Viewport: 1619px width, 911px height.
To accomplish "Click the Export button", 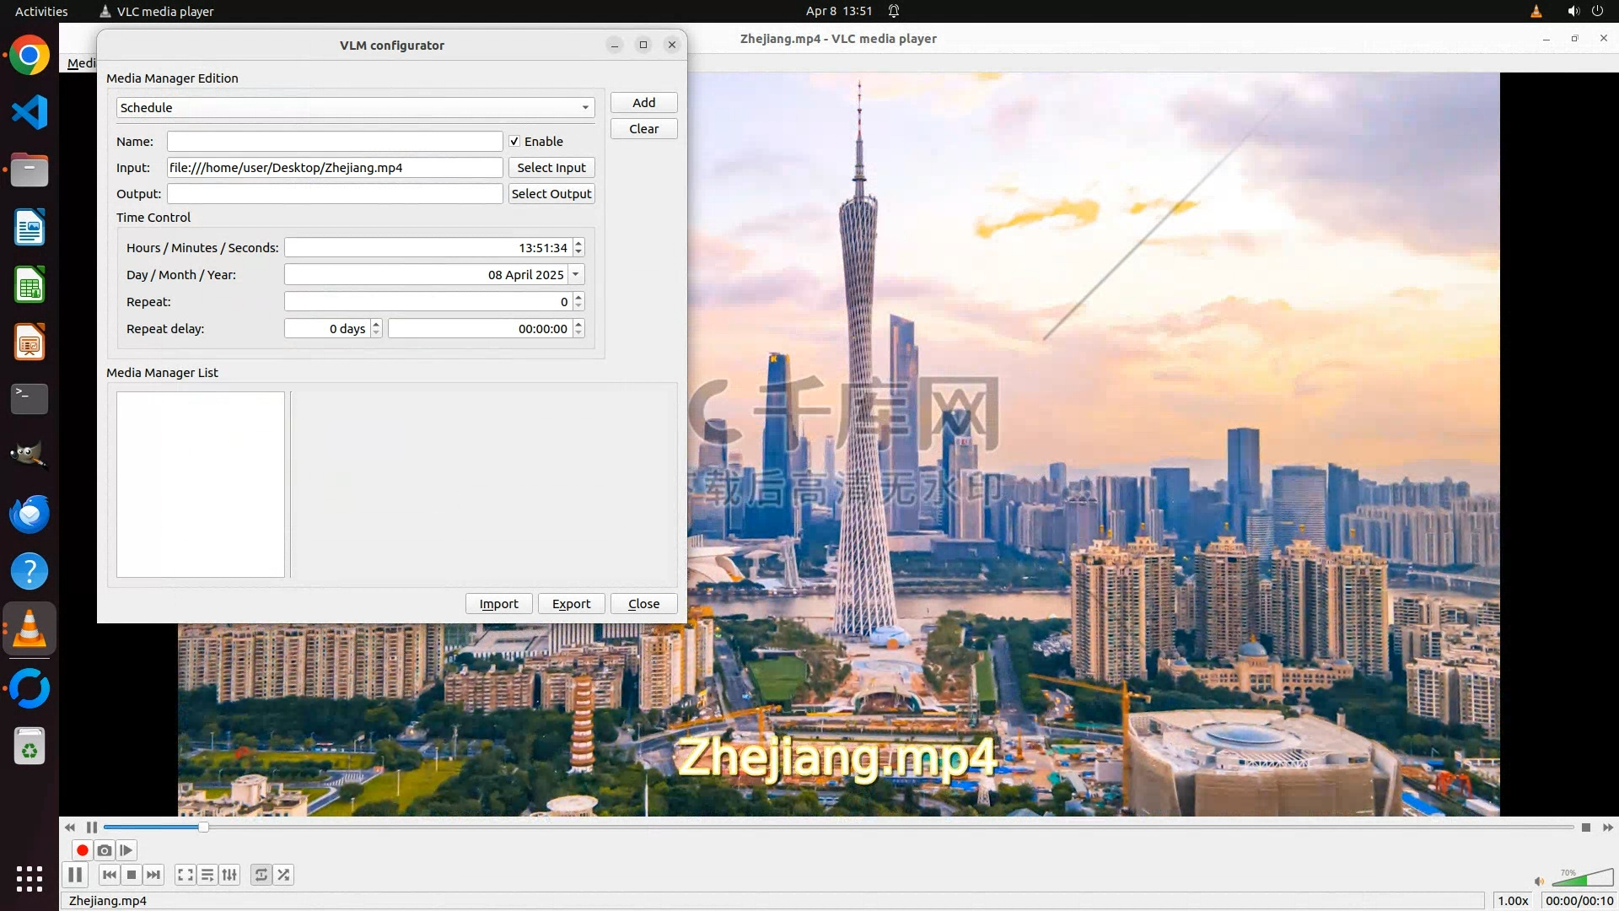I will coord(571,604).
